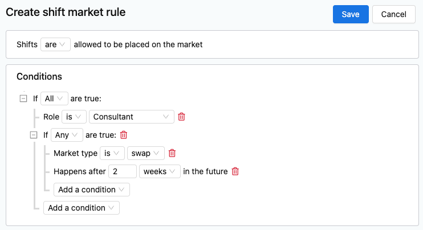This screenshot has width=423, height=230.
Task: Collapse the nested If Any group
Action: tap(34, 135)
